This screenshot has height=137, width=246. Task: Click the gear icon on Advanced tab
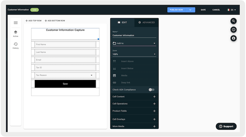click(x=140, y=22)
